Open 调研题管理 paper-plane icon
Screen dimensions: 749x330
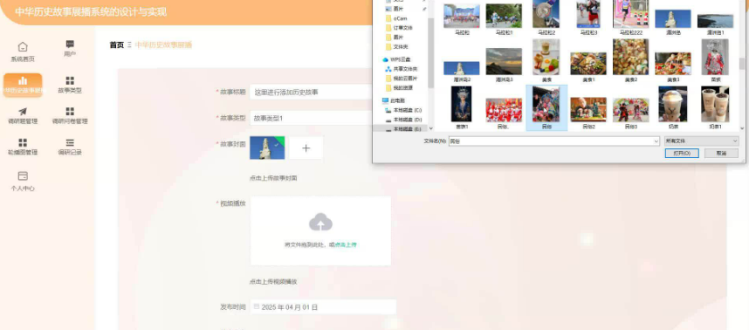tap(23, 111)
